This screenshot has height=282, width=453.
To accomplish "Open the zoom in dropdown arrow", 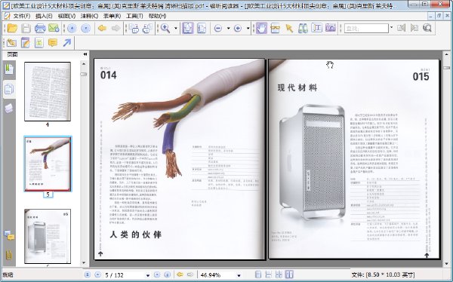I will click(248, 29).
